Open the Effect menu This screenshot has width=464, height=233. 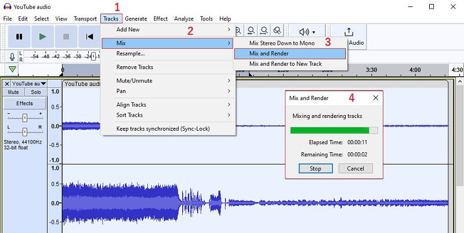161,19
